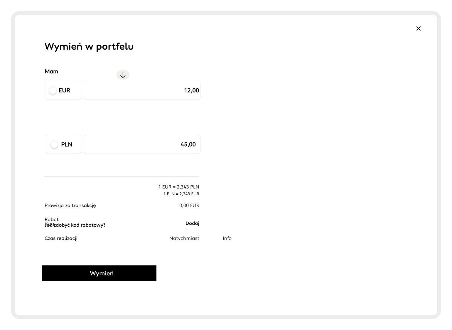This screenshot has width=452, height=330.
Task: Focus the 45,00 amount input field
Action: click(142, 144)
